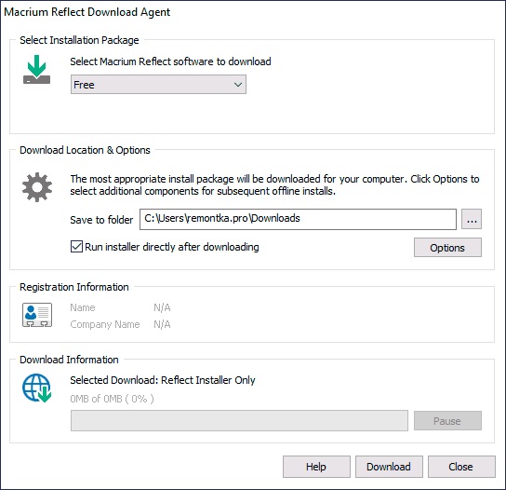Click the Download button
506x490 pixels.
coord(389,467)
